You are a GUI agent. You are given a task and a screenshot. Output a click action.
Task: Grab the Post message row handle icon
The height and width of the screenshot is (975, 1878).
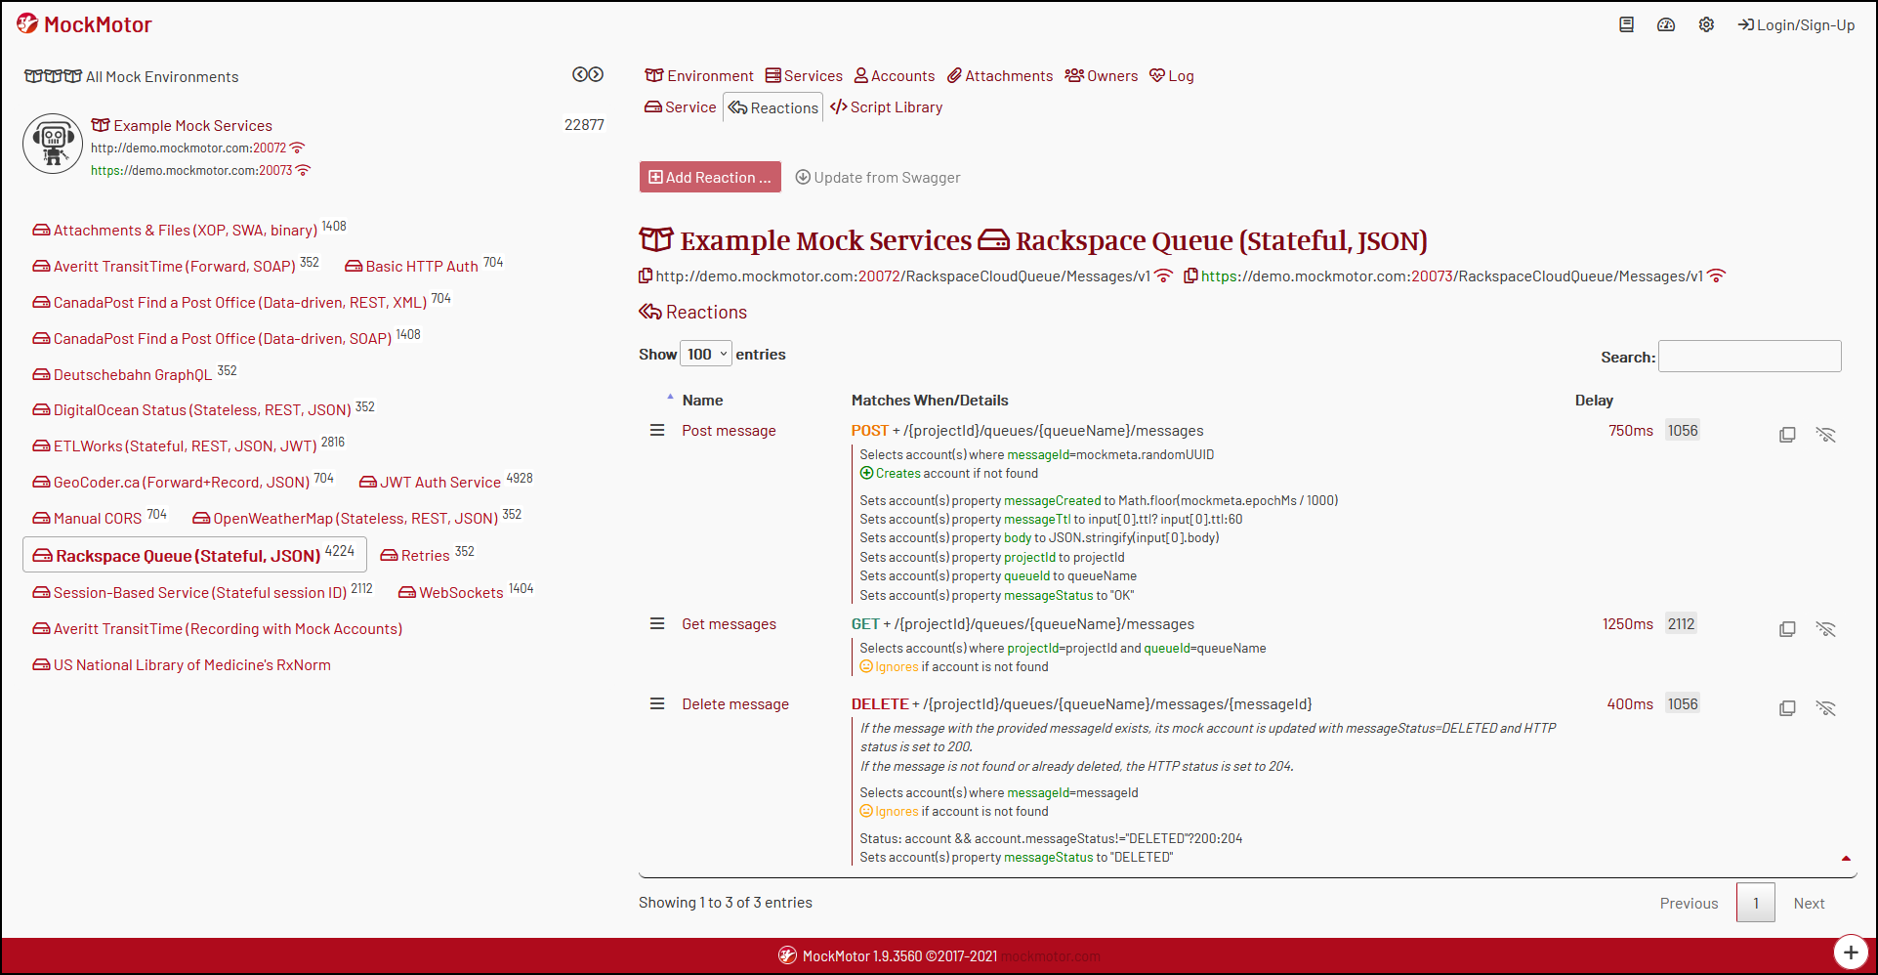pos(657,430)
